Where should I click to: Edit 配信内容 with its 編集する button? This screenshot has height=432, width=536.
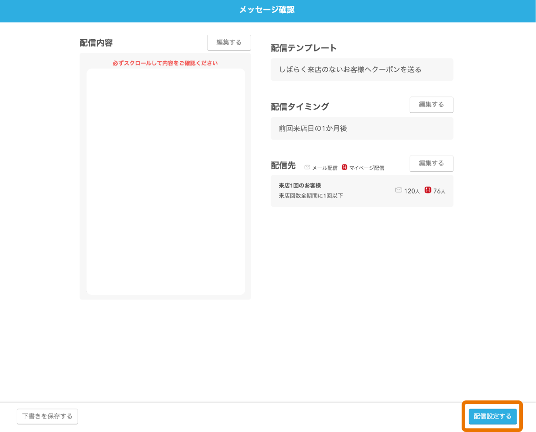pyautogui.click(x=229, y=42)
